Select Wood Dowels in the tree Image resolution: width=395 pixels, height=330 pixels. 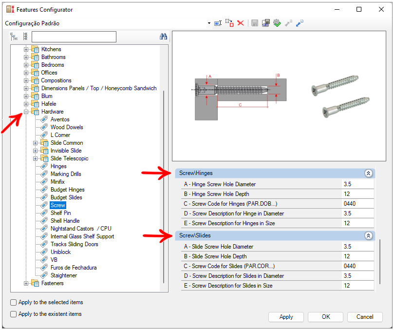coord(67,127)
